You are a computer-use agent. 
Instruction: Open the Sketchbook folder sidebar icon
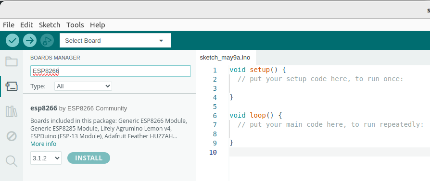(x=12, y=61)
